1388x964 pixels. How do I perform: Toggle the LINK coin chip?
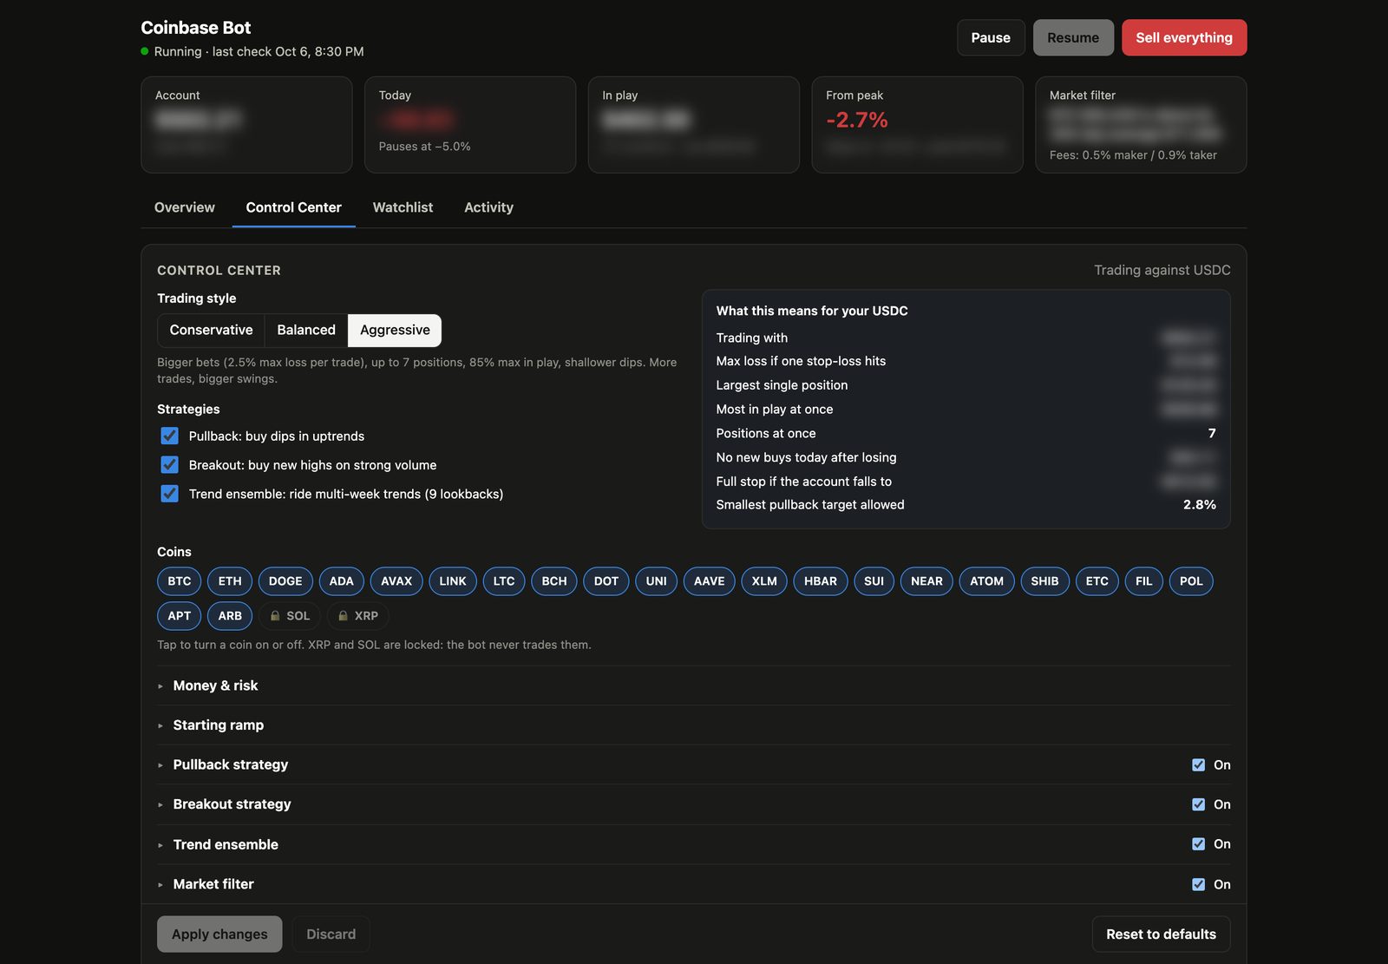[x=453, y=581]
